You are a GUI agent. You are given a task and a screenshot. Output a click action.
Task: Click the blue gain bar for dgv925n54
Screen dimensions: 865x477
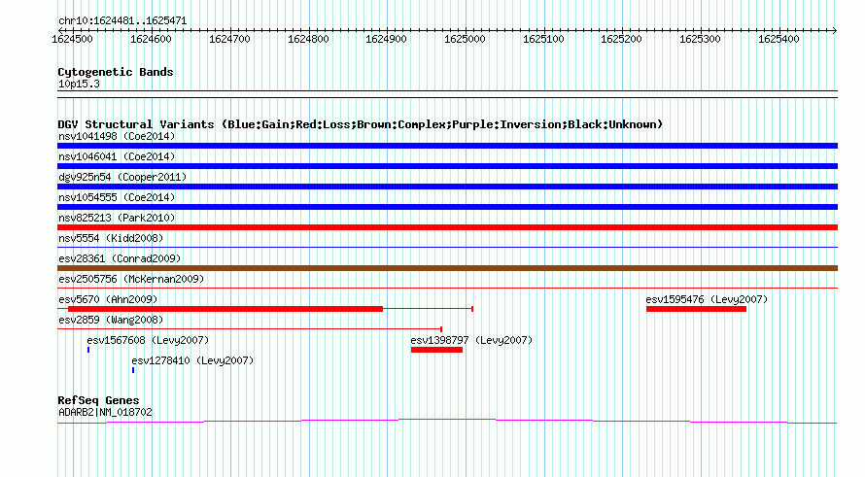click(x=447, y=187)
